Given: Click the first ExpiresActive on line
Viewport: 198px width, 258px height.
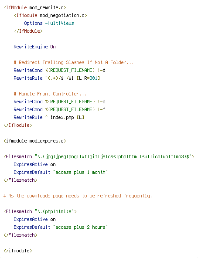Looking at the screenshot, I should coord(34,164).
